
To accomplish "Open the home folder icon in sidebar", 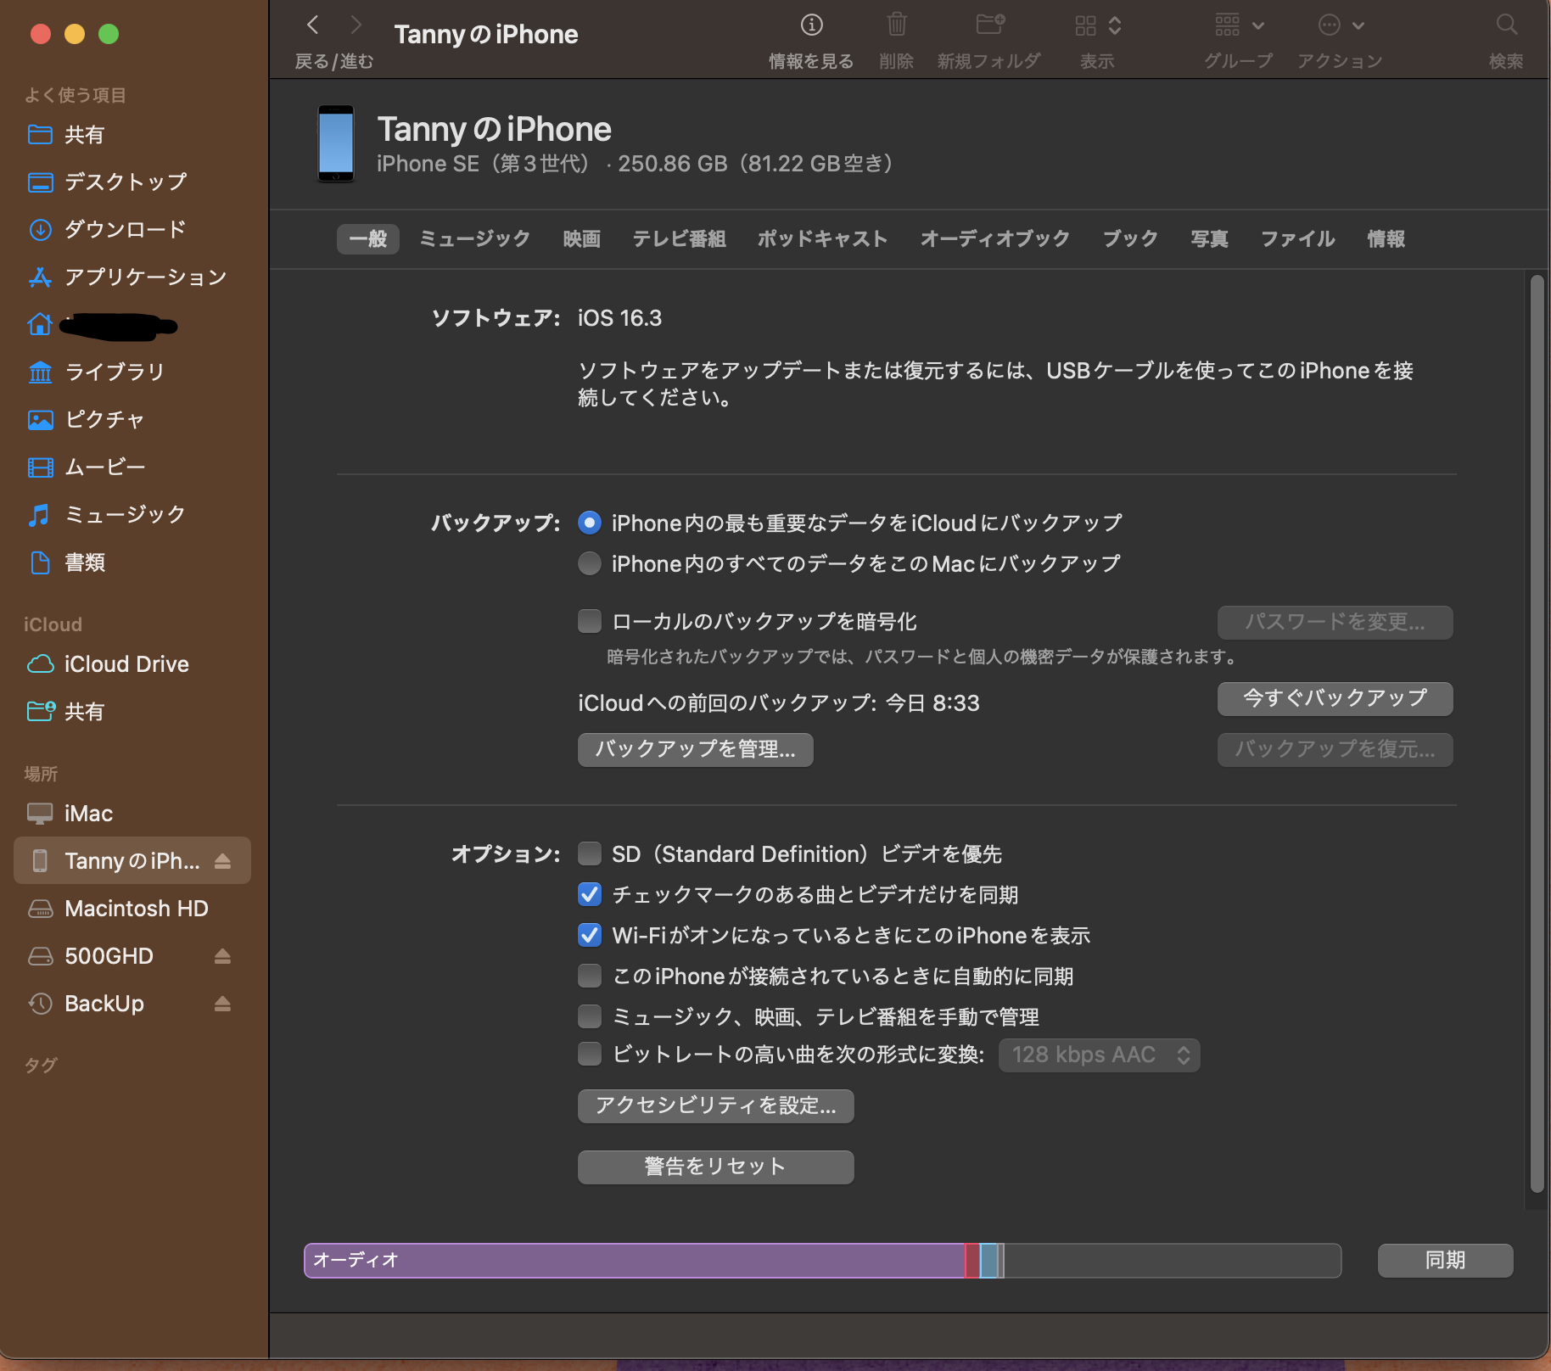I will (40, 325).
